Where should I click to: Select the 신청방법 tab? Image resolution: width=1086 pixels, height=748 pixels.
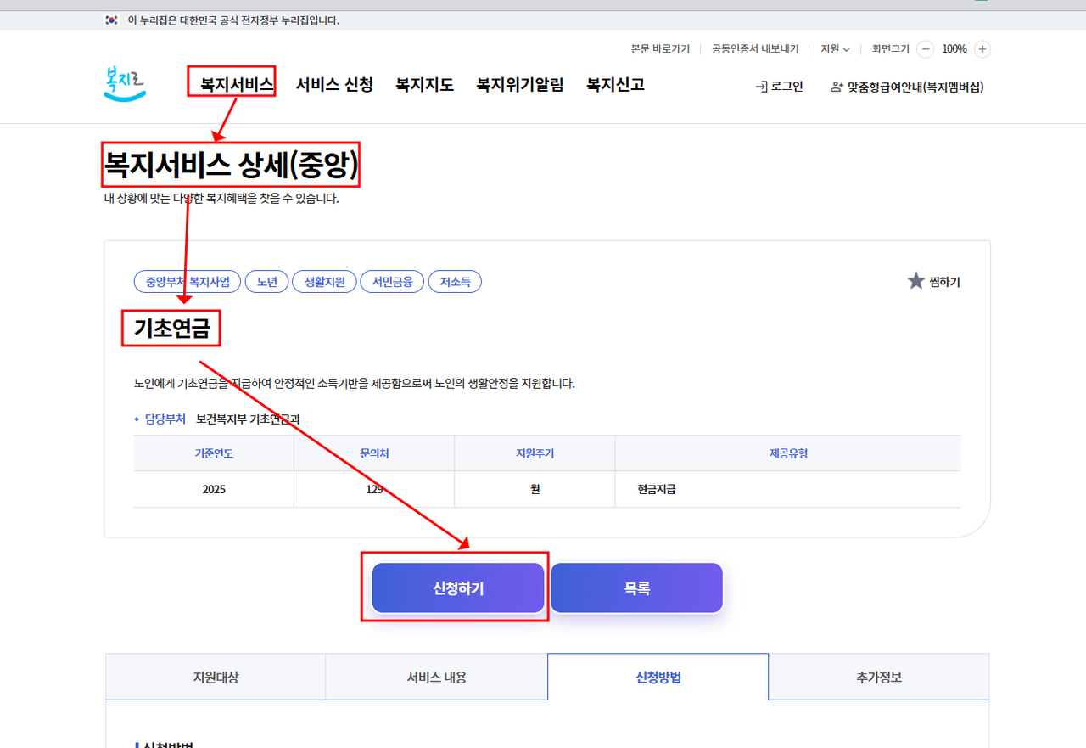658,677
